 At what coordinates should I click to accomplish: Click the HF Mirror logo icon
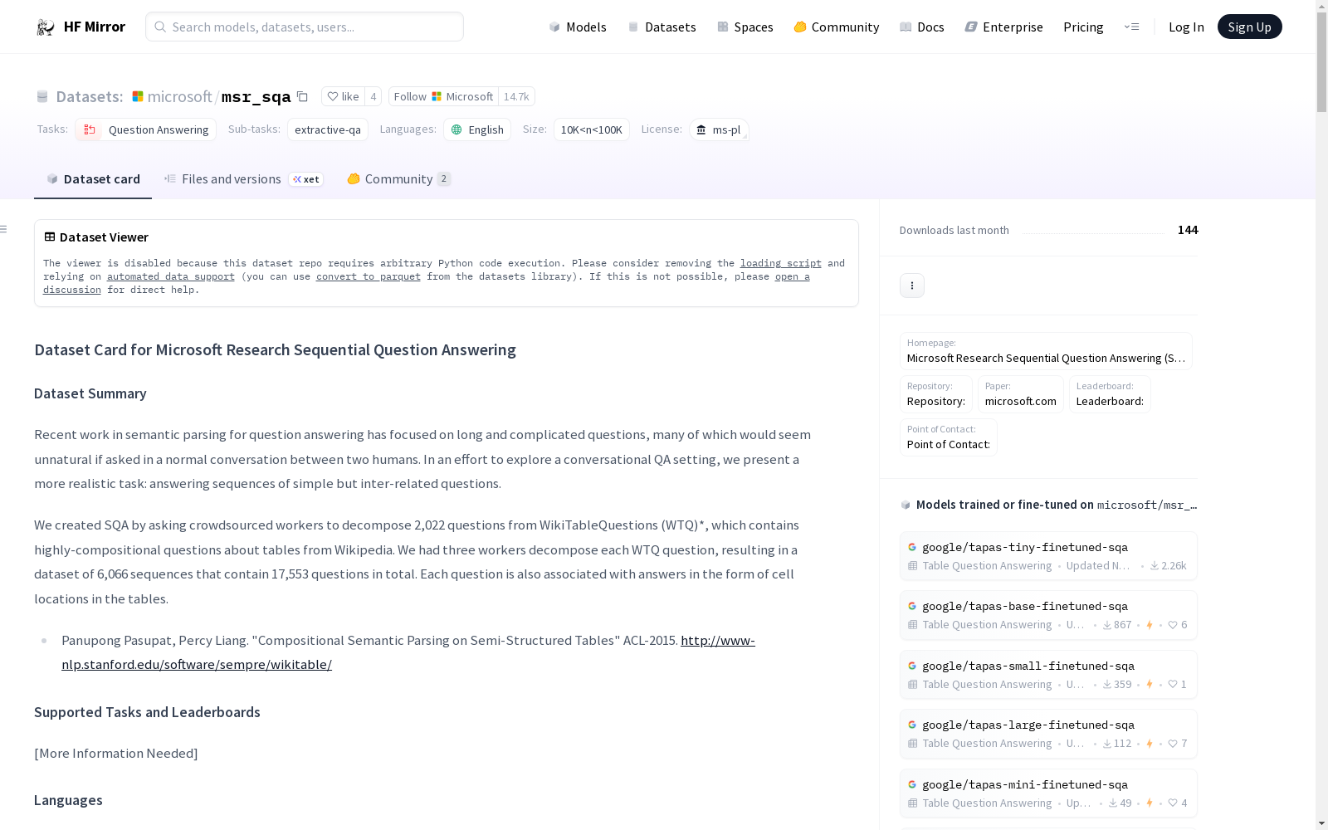46,27
